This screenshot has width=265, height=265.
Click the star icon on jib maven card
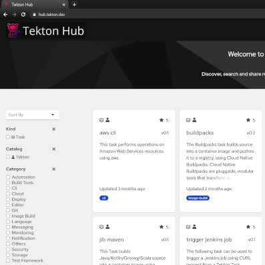tap(162, 227)
